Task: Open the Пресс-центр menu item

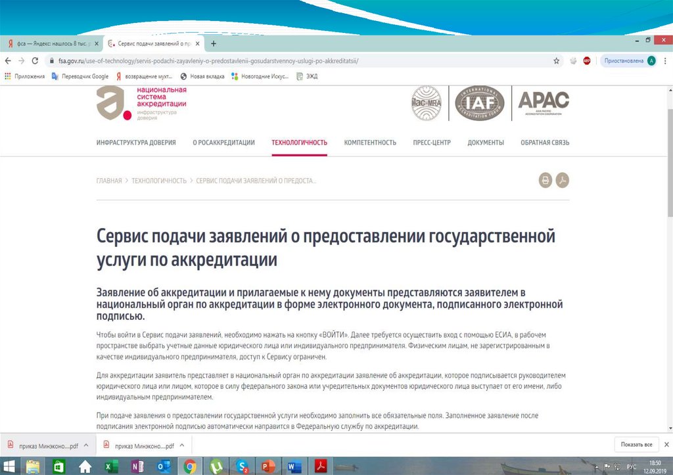Action: click(432, 143)
